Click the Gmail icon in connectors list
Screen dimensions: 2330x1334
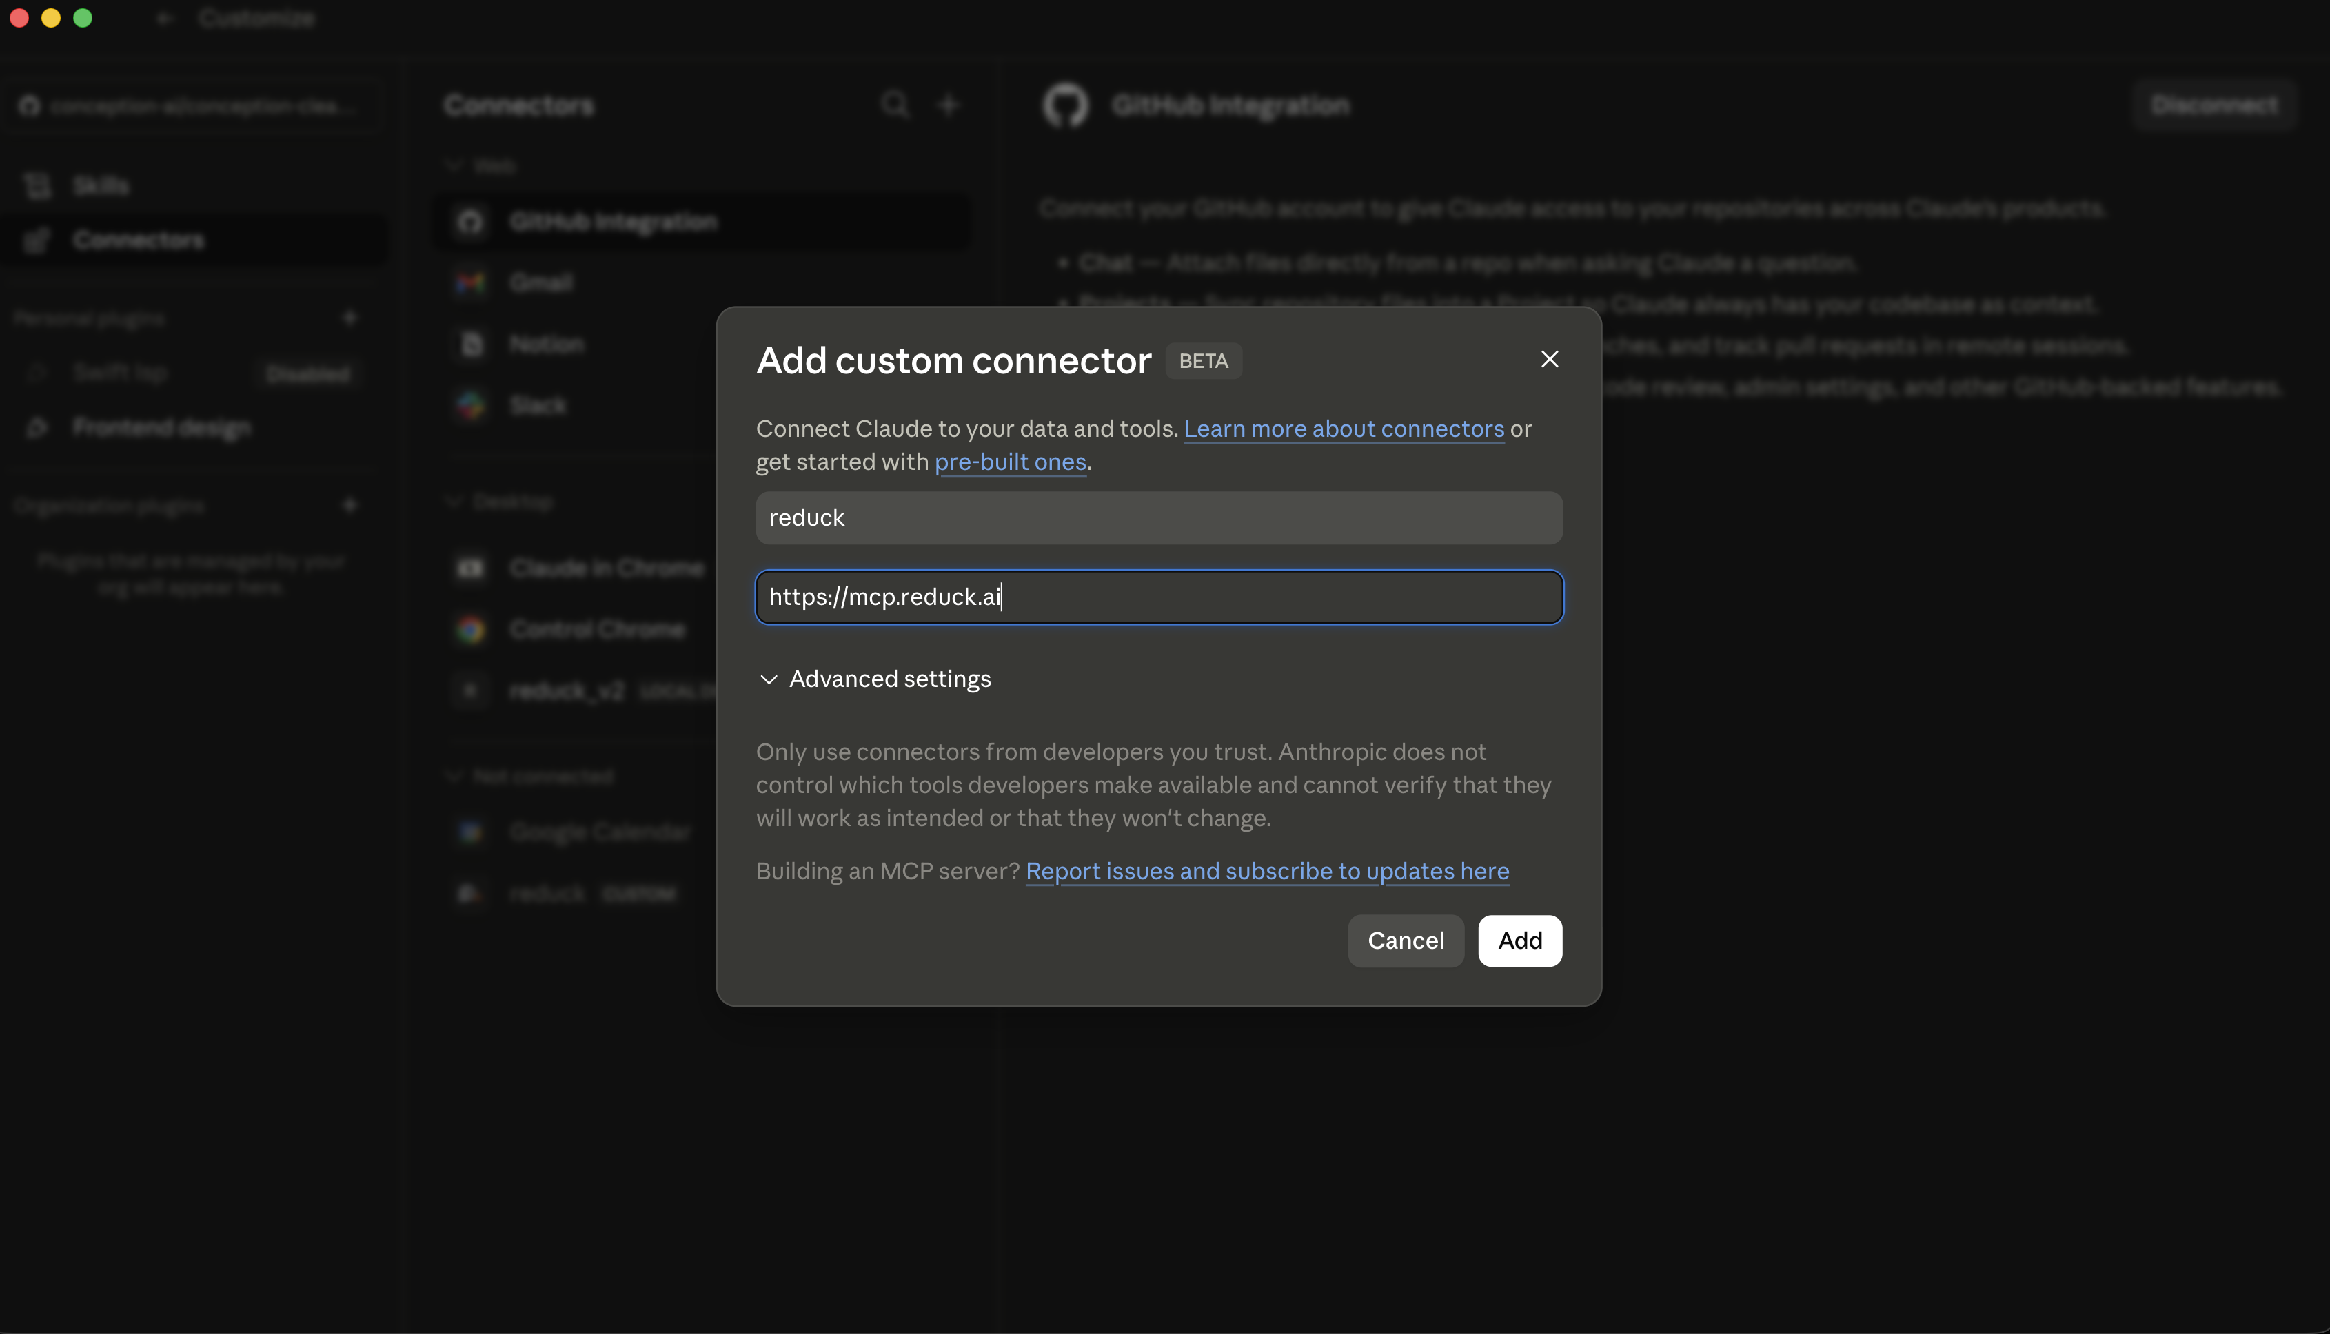pos(470,283)
